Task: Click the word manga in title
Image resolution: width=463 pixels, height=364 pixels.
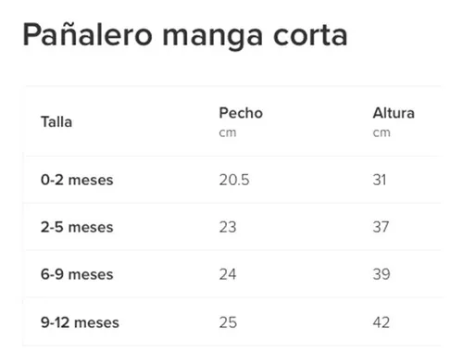Action: coord(213,38)
